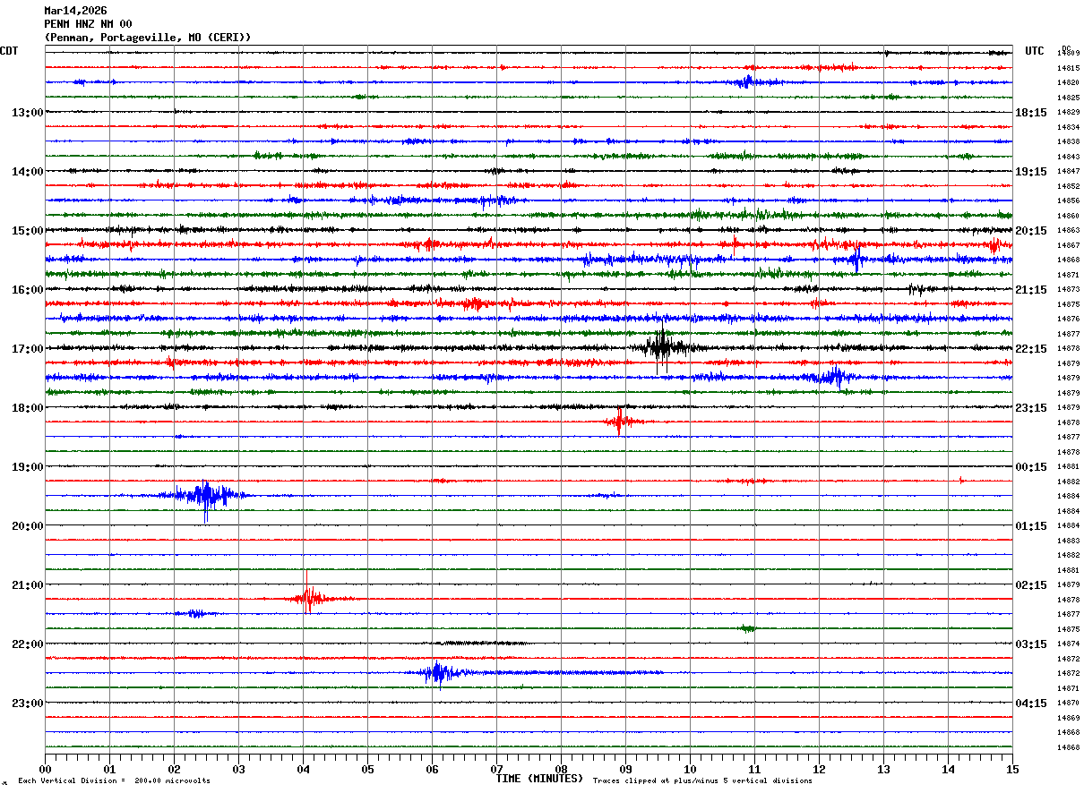Click the DC offset value 14883
This screenshot has height=793, width=1084.
[x=1068, y=541]
